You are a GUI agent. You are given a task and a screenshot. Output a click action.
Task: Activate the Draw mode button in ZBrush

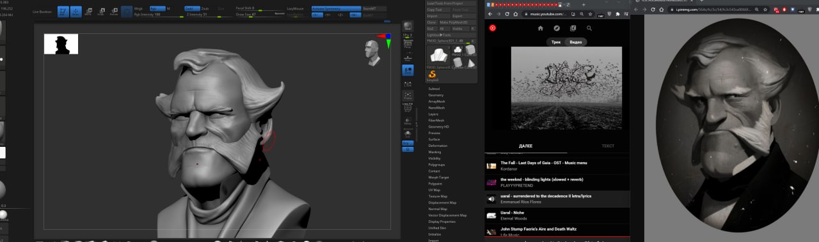coord(76,11)
